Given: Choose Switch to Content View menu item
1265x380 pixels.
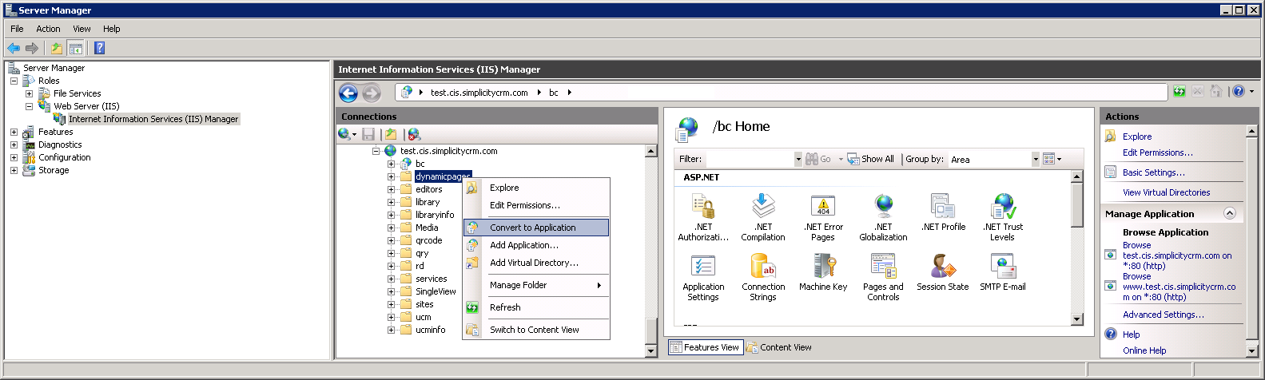Looking at the screenshot, I should click(536, 330).
